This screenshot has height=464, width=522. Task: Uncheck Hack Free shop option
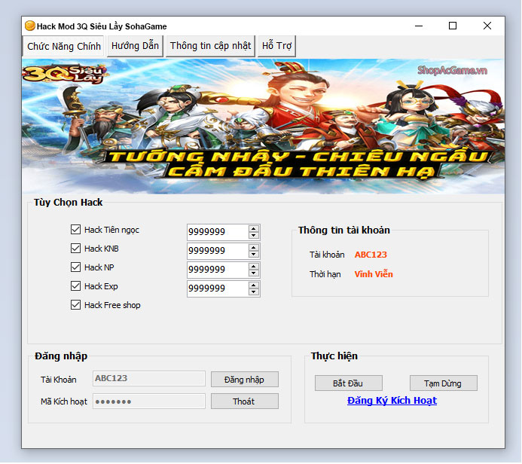(x=75, y=305)
